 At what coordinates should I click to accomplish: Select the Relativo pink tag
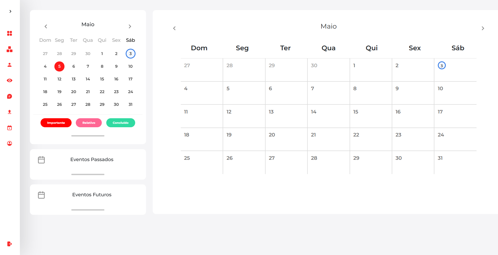pos(89,123)
